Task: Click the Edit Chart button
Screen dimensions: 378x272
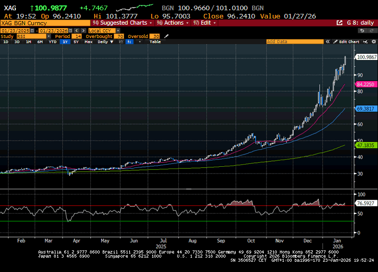Action: (x=346, y=42)
